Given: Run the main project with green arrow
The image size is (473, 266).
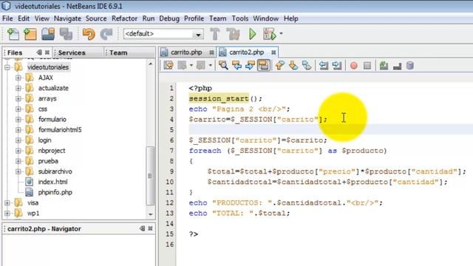Looking at the screenshot, I should click(253, 34).
